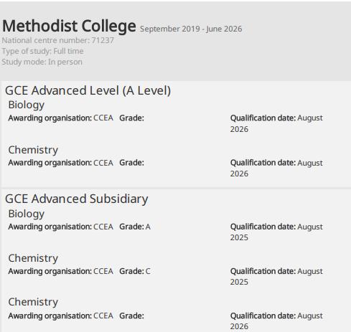Click Awarding organisation CCEA for AS Biology
The height and width of the screenshot is (332, 351).
(x=61, y=227)
